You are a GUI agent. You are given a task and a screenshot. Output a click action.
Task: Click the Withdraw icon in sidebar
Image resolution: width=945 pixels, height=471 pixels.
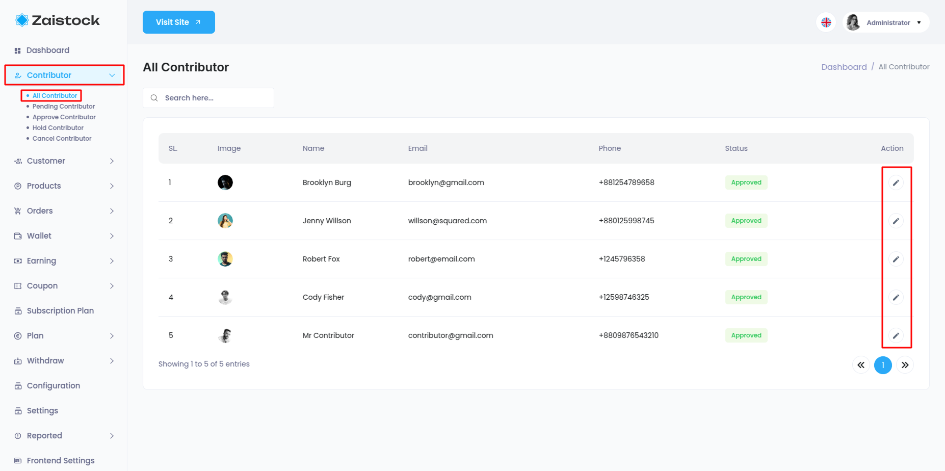click(18, 361)
